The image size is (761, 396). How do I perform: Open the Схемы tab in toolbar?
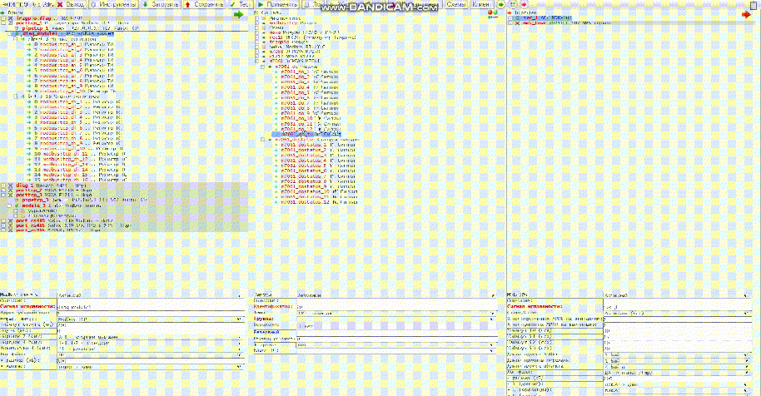[455, 4]
